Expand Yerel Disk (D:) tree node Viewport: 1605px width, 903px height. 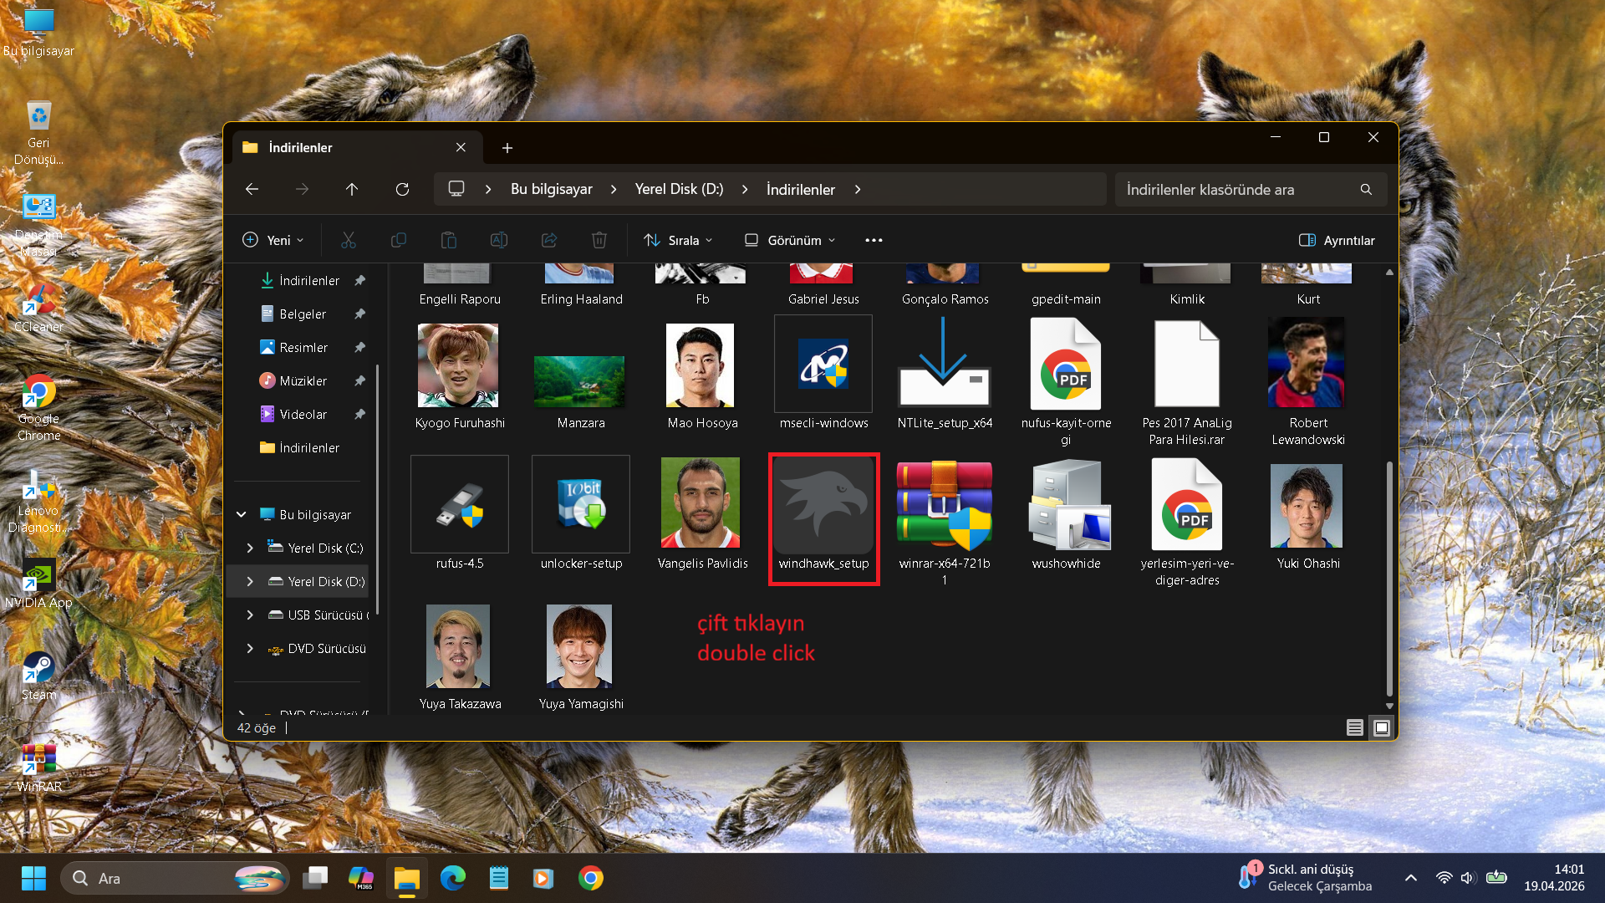pyautogui.click(x=250, y=581)
